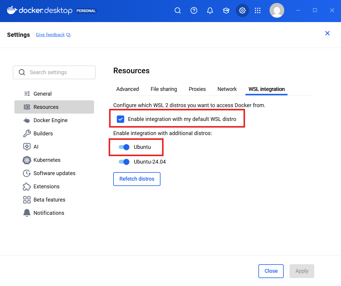Click the Resources icon in the sidebar
Viewport: 341px width, 286px height.
[27, 107]
